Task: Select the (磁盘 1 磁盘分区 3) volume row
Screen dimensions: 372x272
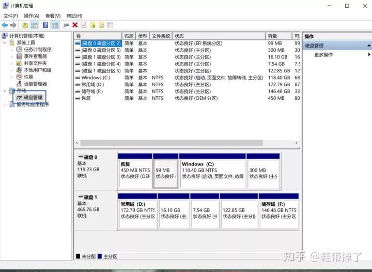Action: click(x=188, y=57)
